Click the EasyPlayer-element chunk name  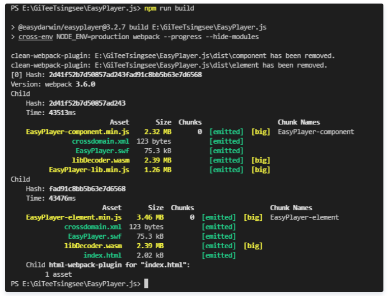tap(305, 217)
